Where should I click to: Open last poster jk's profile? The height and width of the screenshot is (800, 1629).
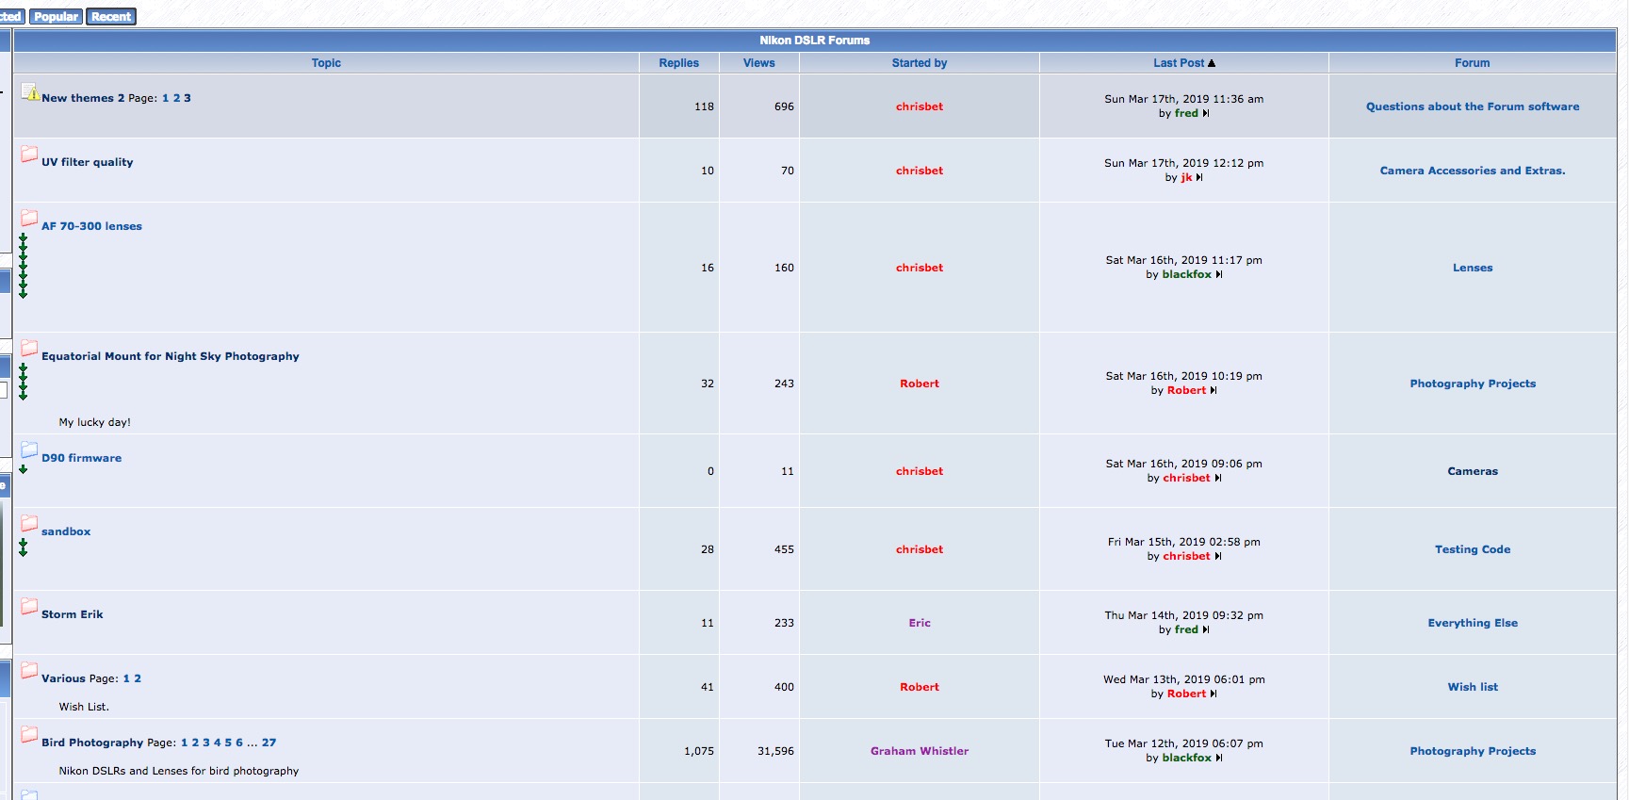point(1186,177)
